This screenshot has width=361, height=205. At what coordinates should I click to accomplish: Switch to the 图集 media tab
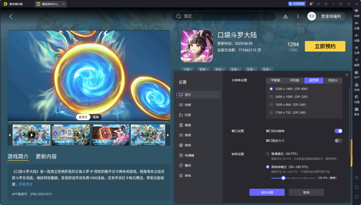click(x=96, y=117)
